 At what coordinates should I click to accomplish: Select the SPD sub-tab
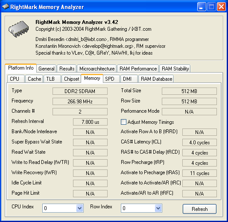[x=111, y=79]
